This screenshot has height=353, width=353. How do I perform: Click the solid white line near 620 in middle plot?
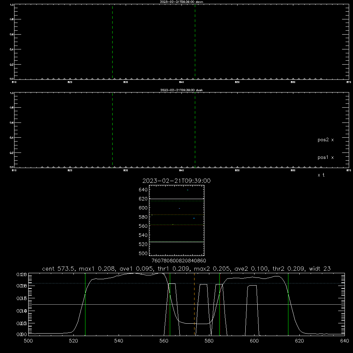(176, 199)
